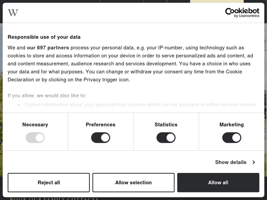
Task: Click the chevron arrow beside Show details
Action: (x=254, y=162)
